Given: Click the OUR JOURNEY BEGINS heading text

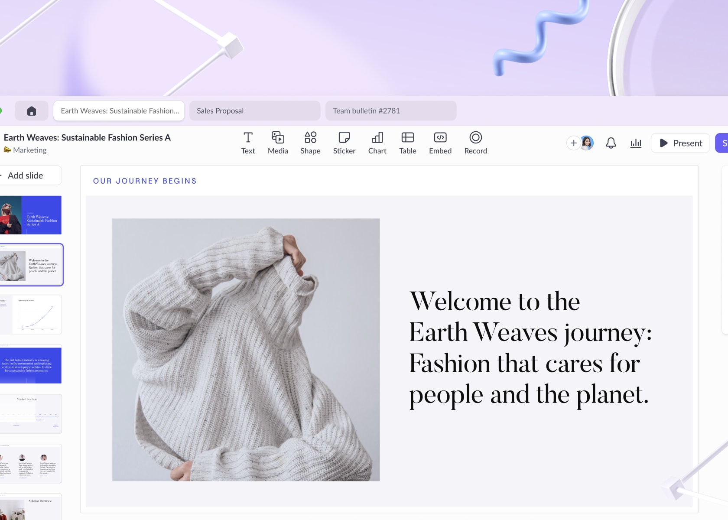Looking at the screenshot, I should coord(145,181).
